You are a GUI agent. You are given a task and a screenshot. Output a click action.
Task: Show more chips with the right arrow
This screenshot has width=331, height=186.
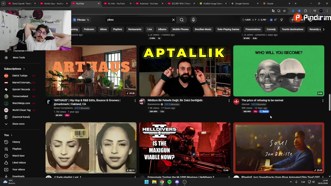point(324,29)
